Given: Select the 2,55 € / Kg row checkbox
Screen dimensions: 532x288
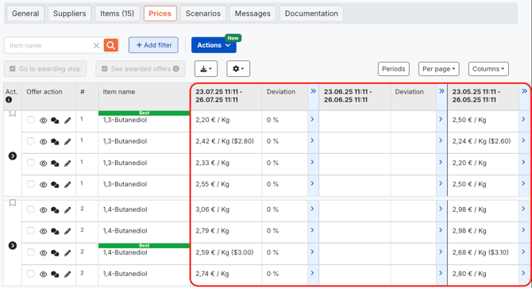Looking at the screenshot, I should 31,184.
